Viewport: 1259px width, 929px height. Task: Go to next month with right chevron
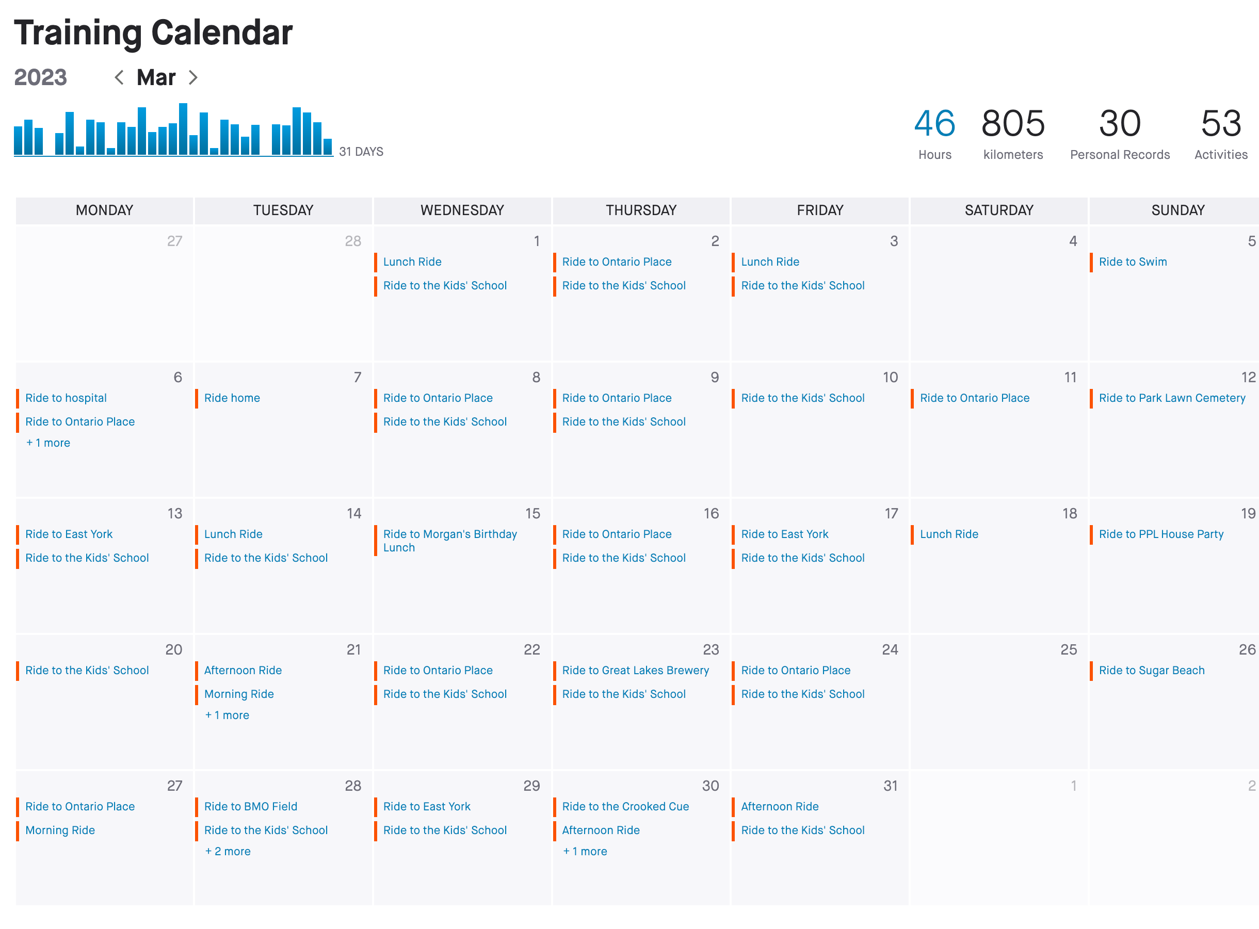click(193, 77)
